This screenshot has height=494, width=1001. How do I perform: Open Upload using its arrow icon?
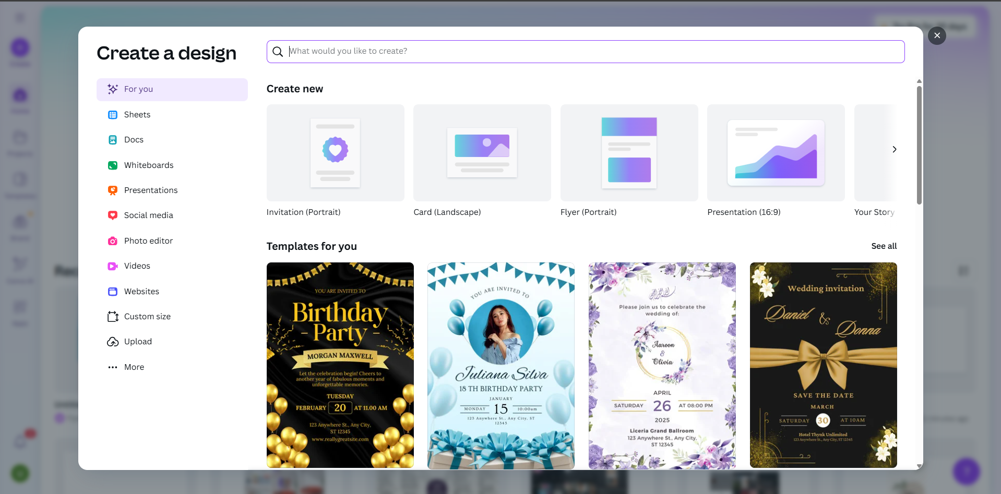113,341
